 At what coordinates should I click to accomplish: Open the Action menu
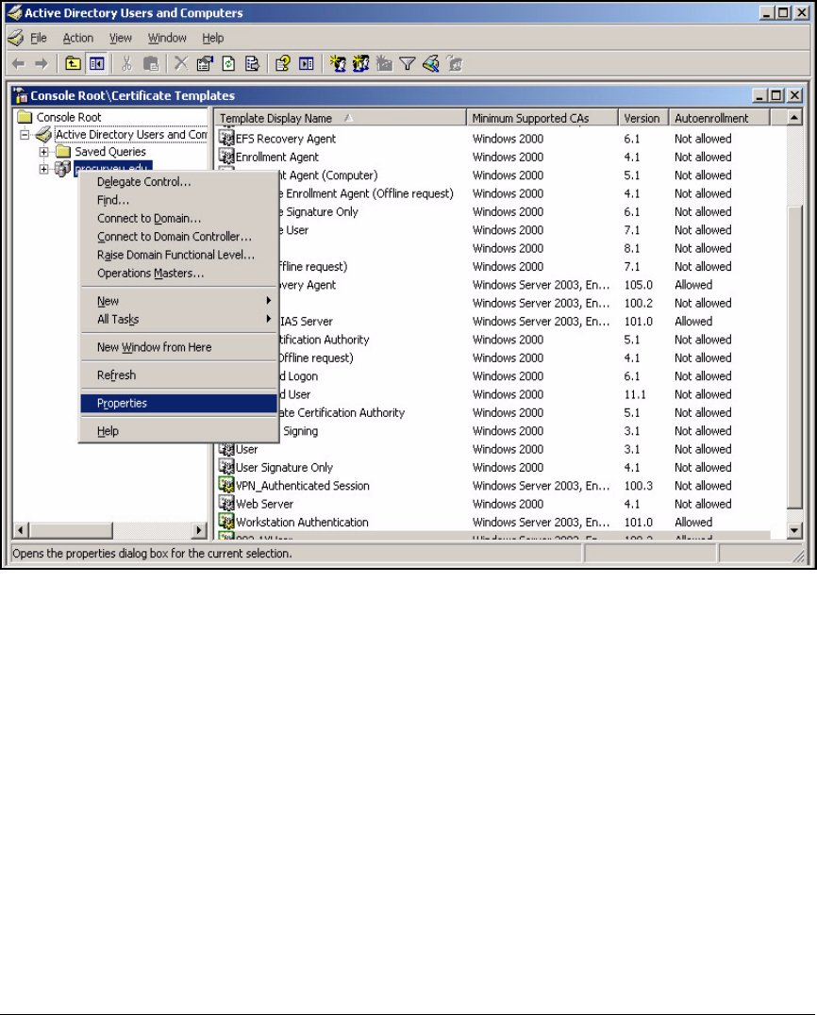tap(77, 38)
